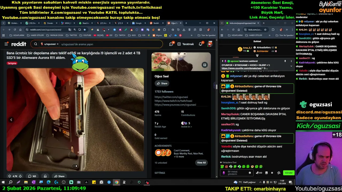Open emoji picker in Kick chat
Screen dimensions: 342x192
(x=250, y=173)
